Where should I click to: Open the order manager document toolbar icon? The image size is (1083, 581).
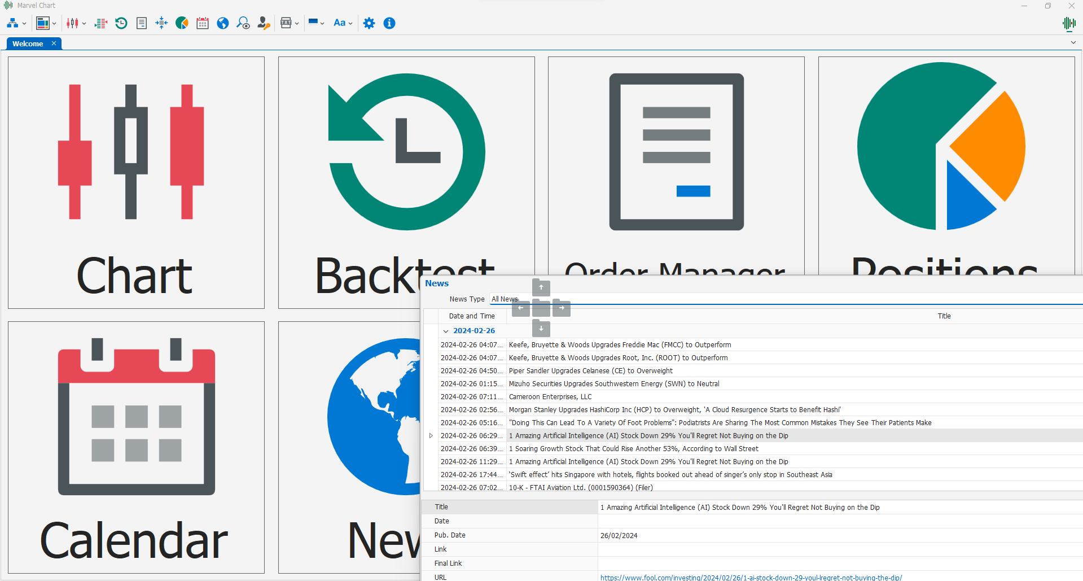[142, 23]
